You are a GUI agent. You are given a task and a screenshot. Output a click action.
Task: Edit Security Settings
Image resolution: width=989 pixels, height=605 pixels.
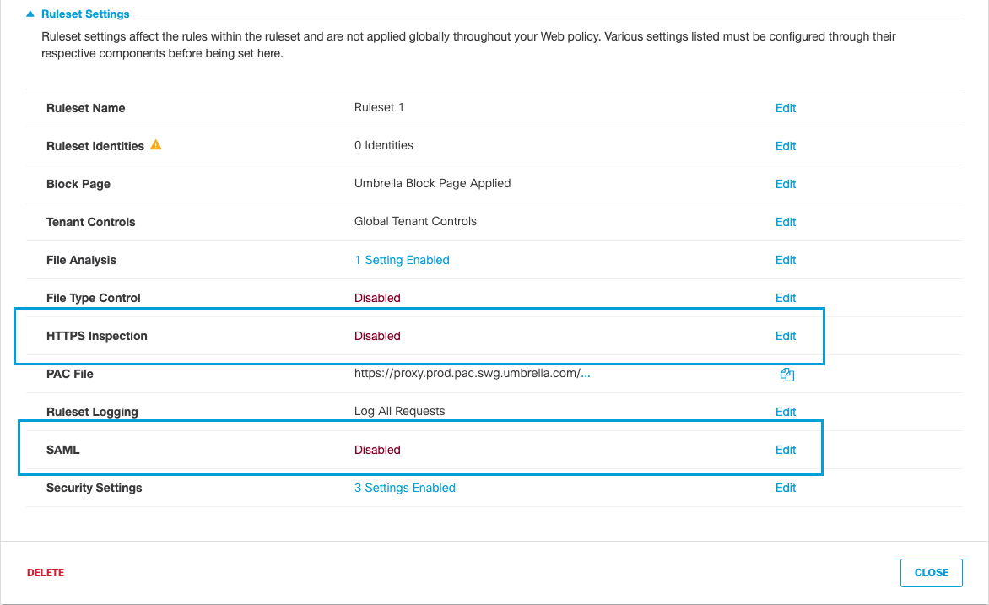pyautogui.click(x=785, y=487)
